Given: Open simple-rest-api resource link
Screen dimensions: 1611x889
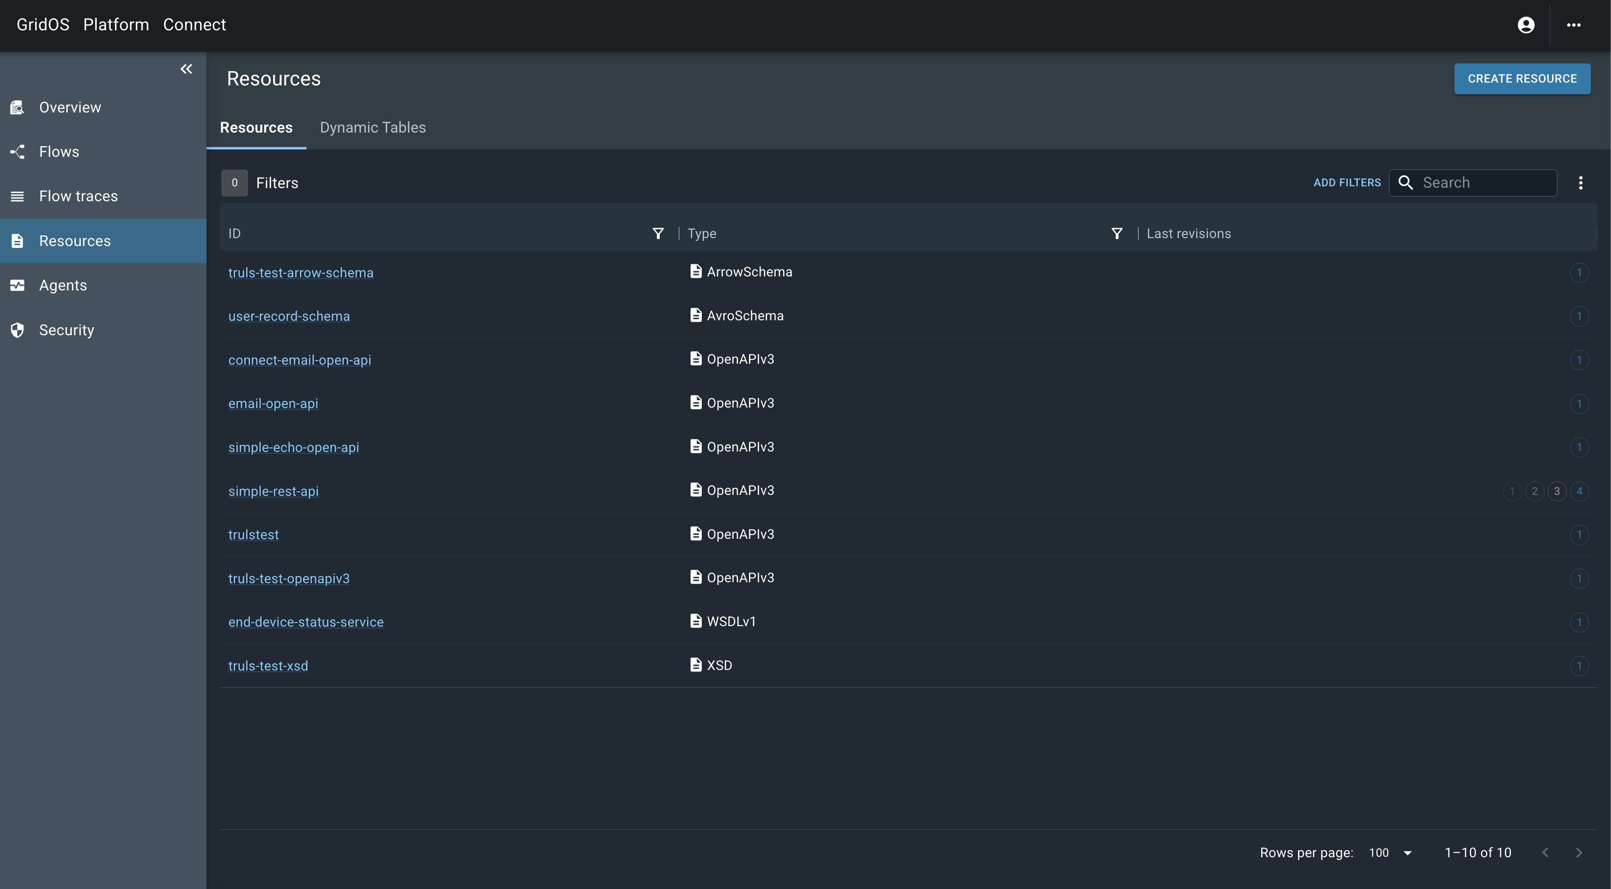Looking at the screenshot, I should pos(273,491).
